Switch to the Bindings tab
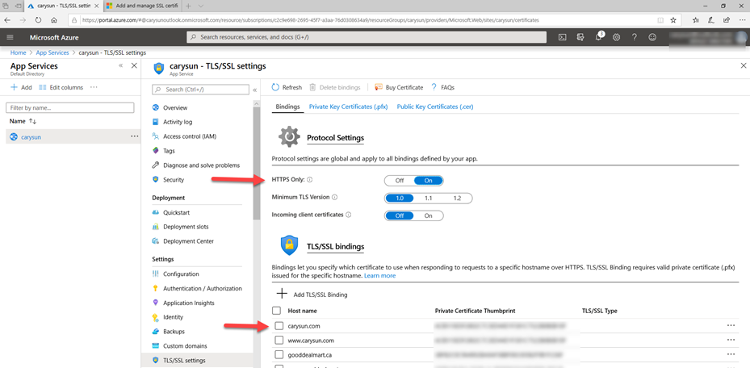 288,107
